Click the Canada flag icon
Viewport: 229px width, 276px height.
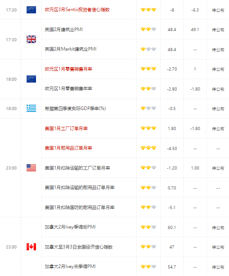coord(31,247)
